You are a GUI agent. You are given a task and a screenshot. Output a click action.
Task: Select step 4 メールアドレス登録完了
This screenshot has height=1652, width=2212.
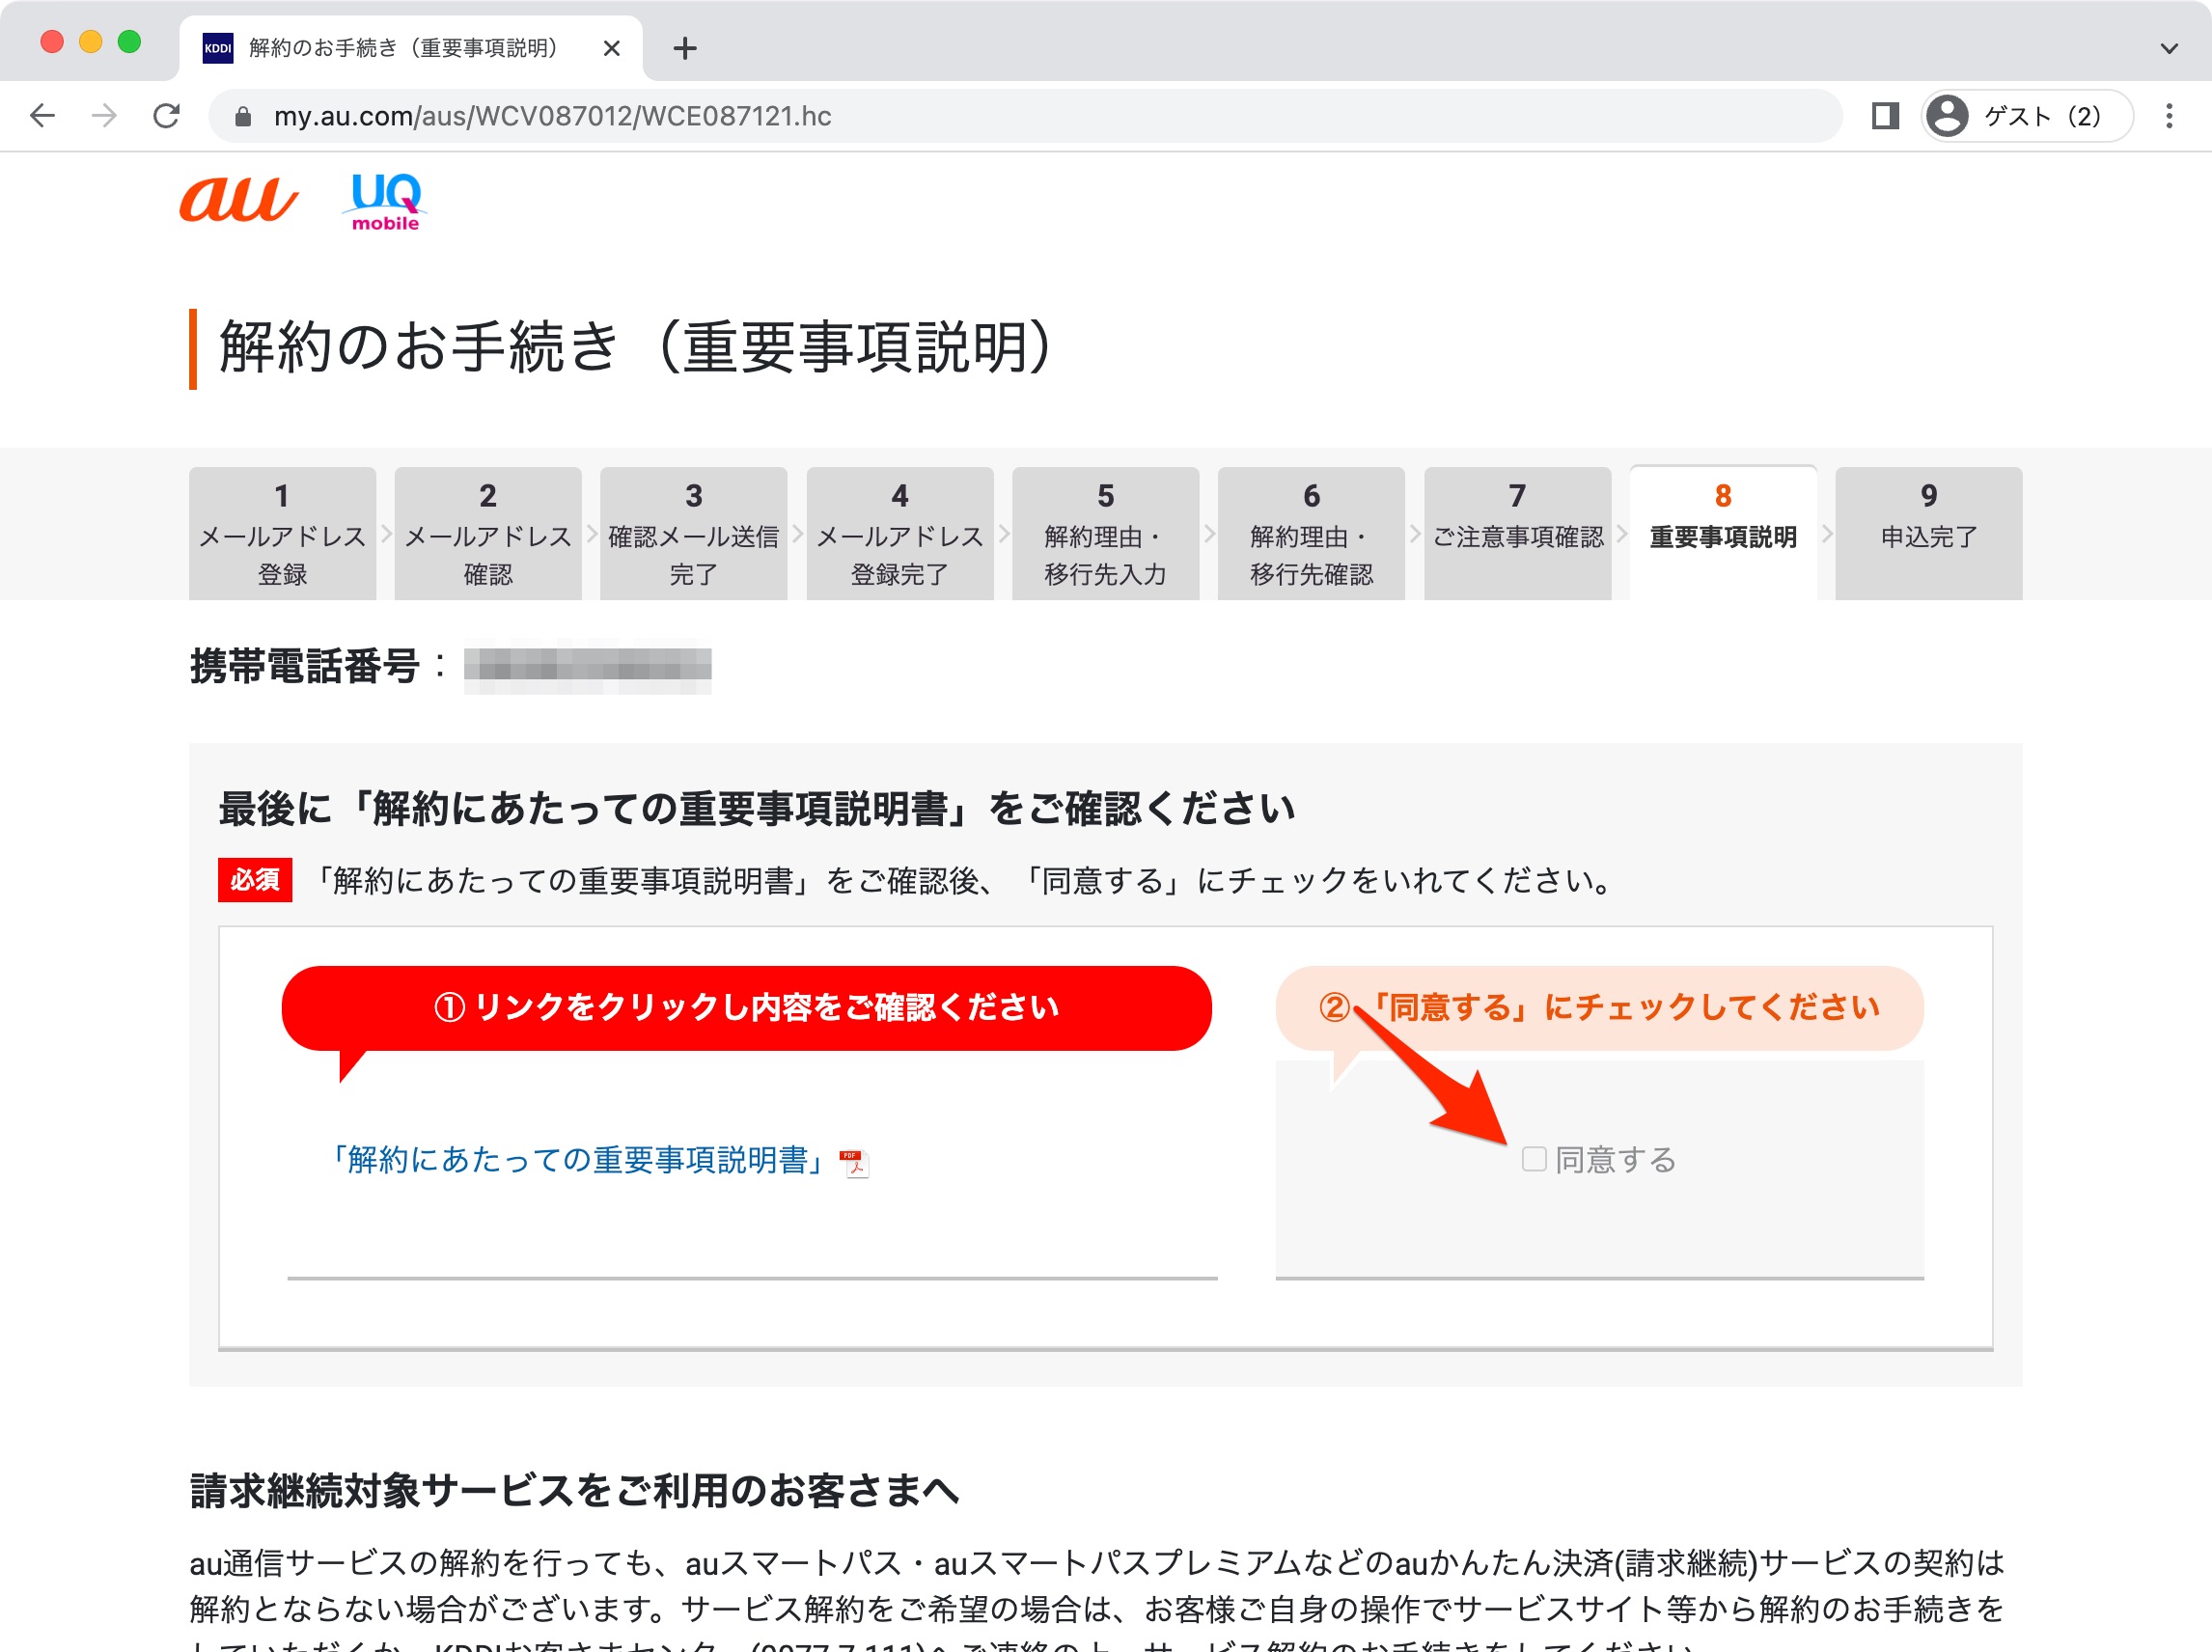coord(900,534)
